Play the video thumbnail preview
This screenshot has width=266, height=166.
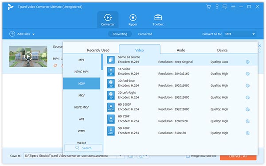(x=28, y=56)
